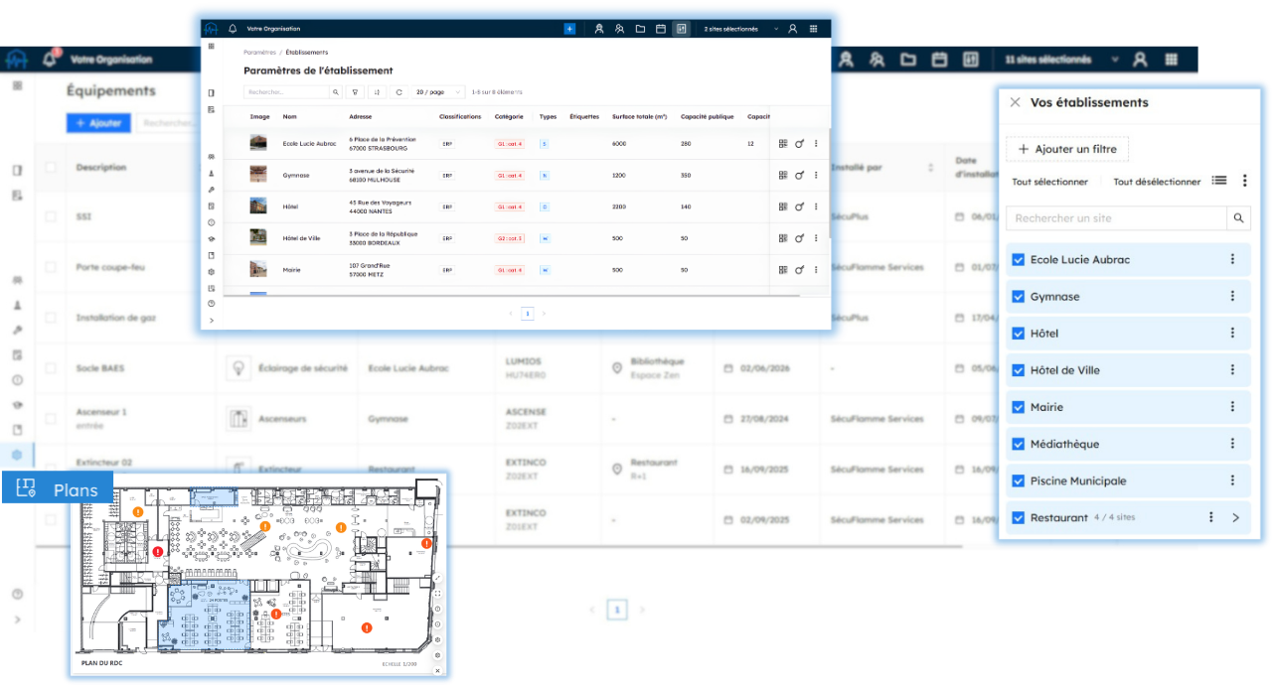Click horizontal scrollbar under établissement table
The width and height of the screenshot is (1275, 688).
[511, 295]
